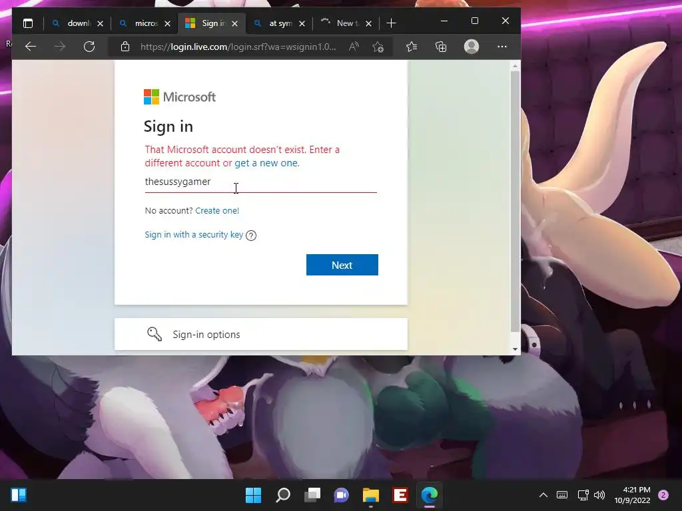682x511 pixels.
Task: Activate Read aloud icon in address bar
Action: 354,47
